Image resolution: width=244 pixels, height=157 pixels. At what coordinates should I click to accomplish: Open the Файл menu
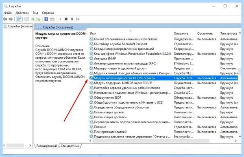(x=8, y=13)
